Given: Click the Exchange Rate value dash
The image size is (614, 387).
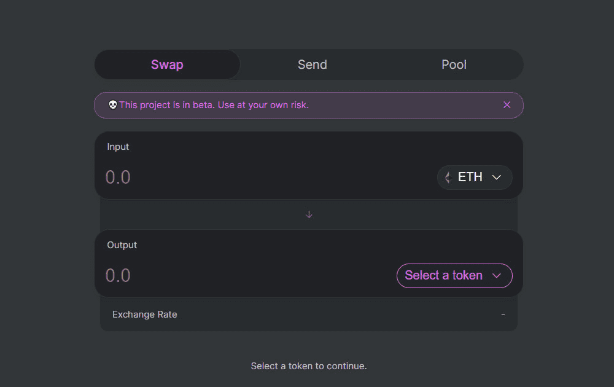Looking at the screenshot, I should pos(503,314).
